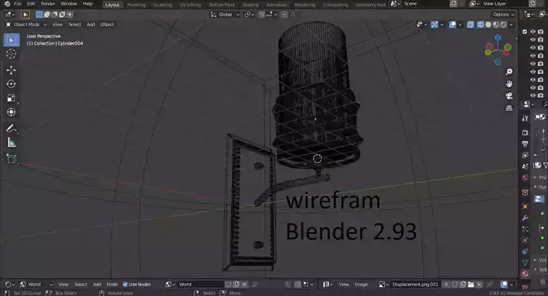Activate the Transform tool
Screen dimensions: 548x296
[x=11, y=112]
